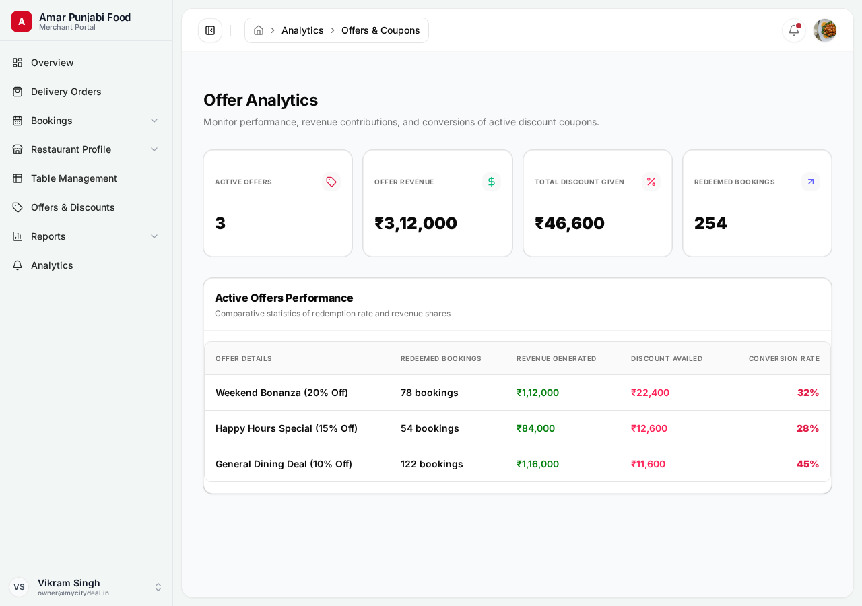Expand the Bookings submenu chevron
Screen dimensions: 862x606
click(154, 121)
